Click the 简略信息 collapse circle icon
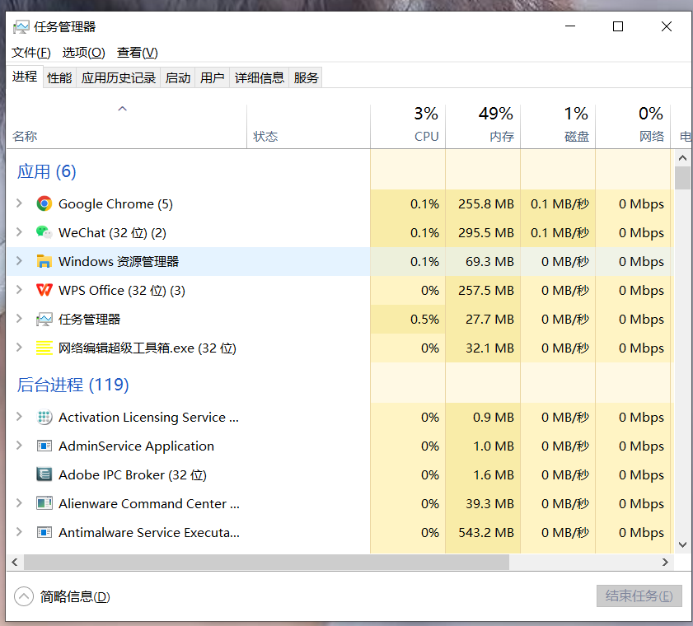The image size is (693, 626). point(24,596)
